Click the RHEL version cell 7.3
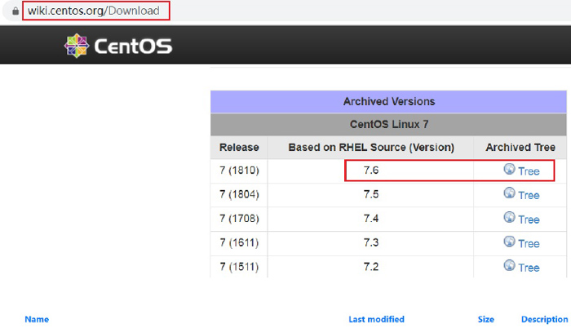 [370, 242]
